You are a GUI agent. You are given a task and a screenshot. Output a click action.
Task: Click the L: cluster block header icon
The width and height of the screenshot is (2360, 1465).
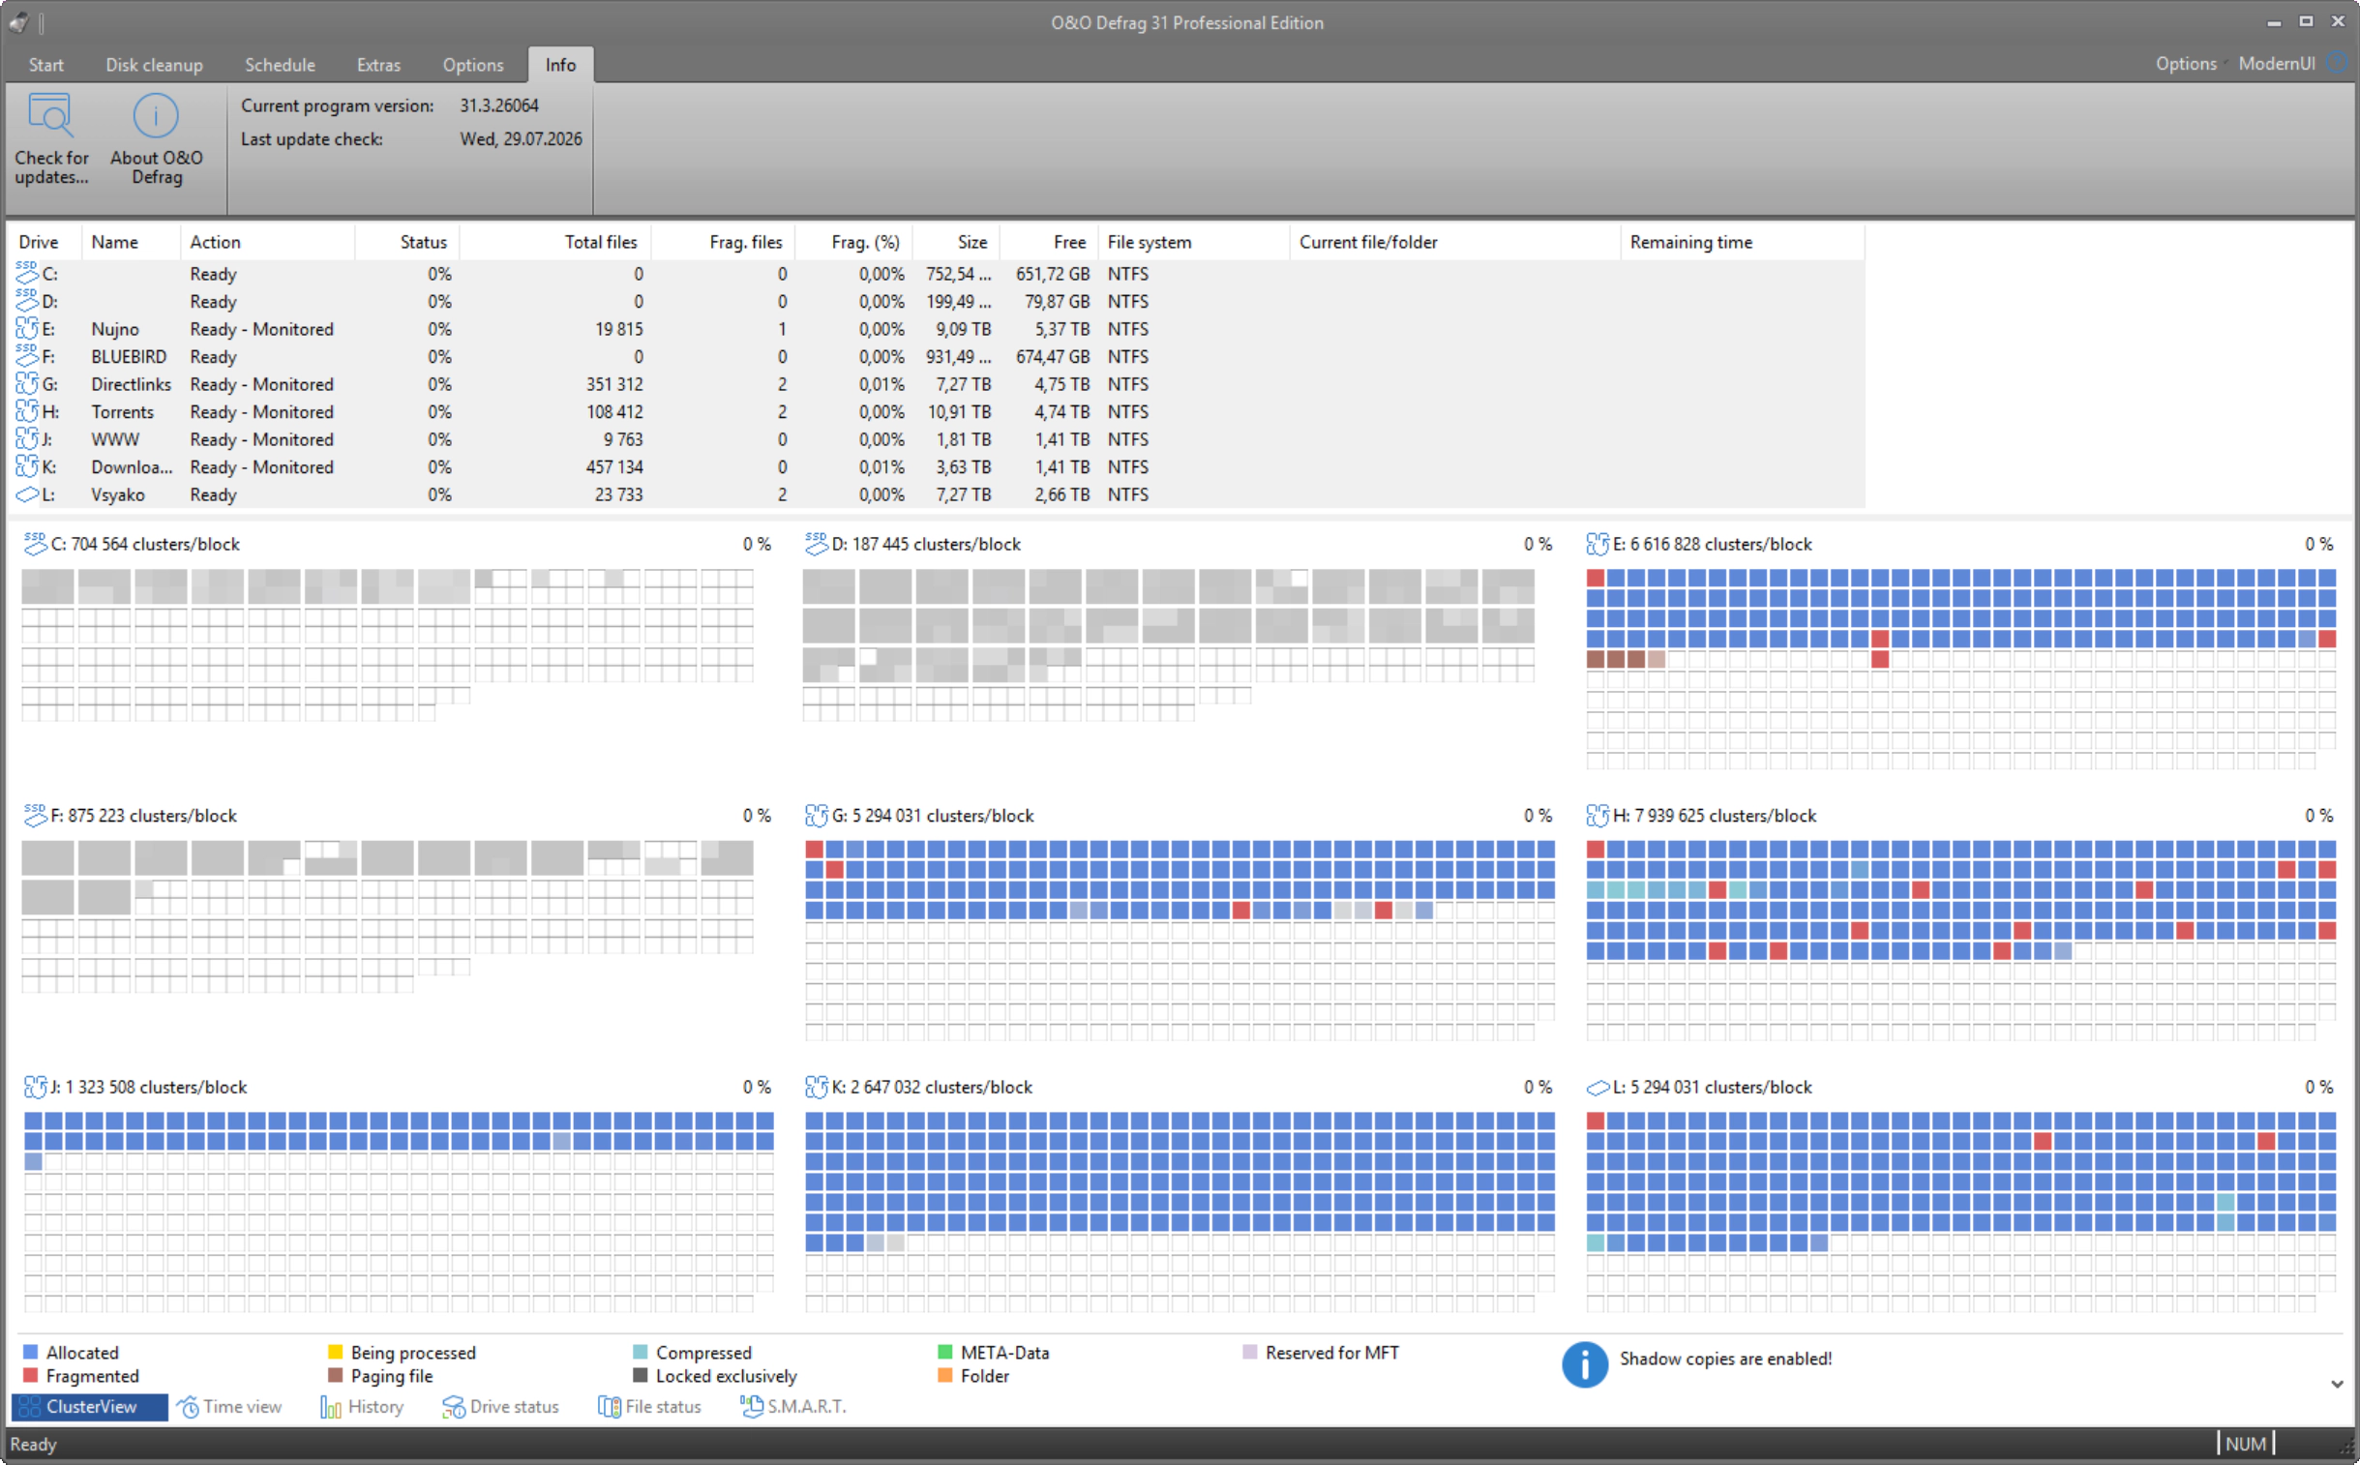[x=1598, y=1087]
